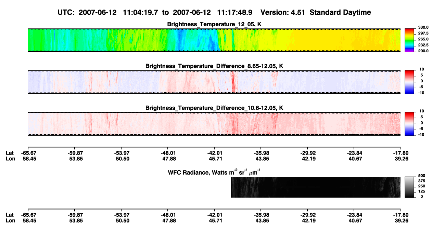Click the Brightness_Temperature_Difference_10.6-12.05 title
The height and width of the screenshot is (228, 445).
[214, 108]
